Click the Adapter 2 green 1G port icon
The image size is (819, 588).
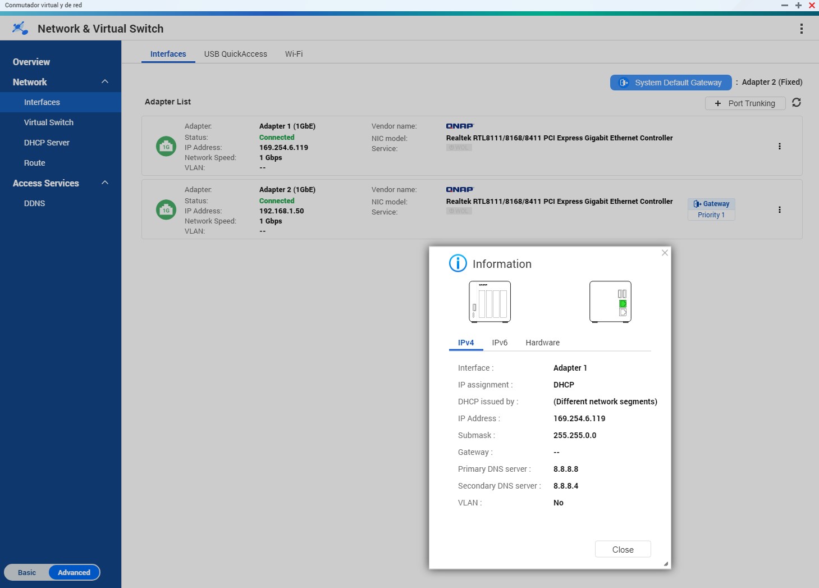(x=166, y=210)
